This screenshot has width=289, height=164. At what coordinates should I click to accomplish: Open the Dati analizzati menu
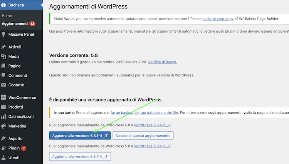[x=21, y=116]
